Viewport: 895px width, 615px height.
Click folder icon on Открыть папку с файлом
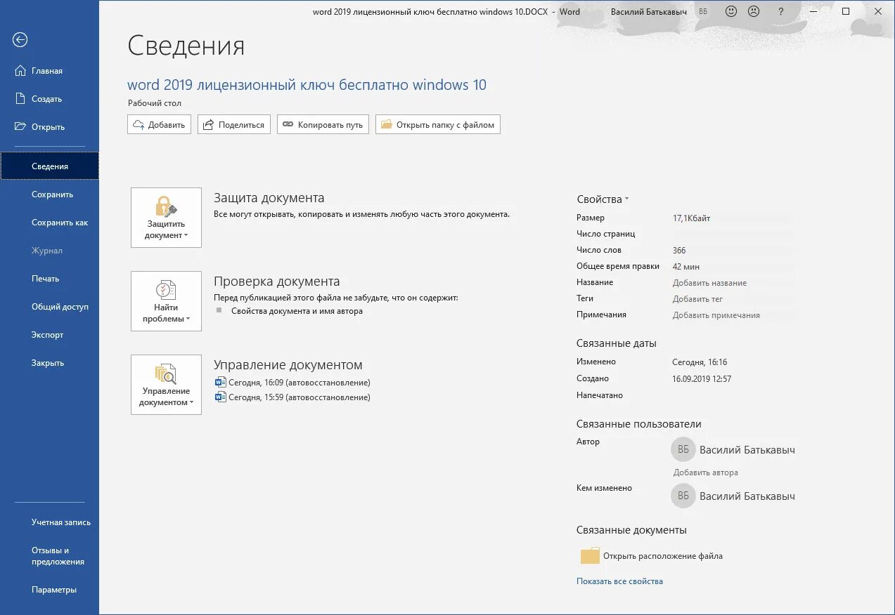pos(386,125)
